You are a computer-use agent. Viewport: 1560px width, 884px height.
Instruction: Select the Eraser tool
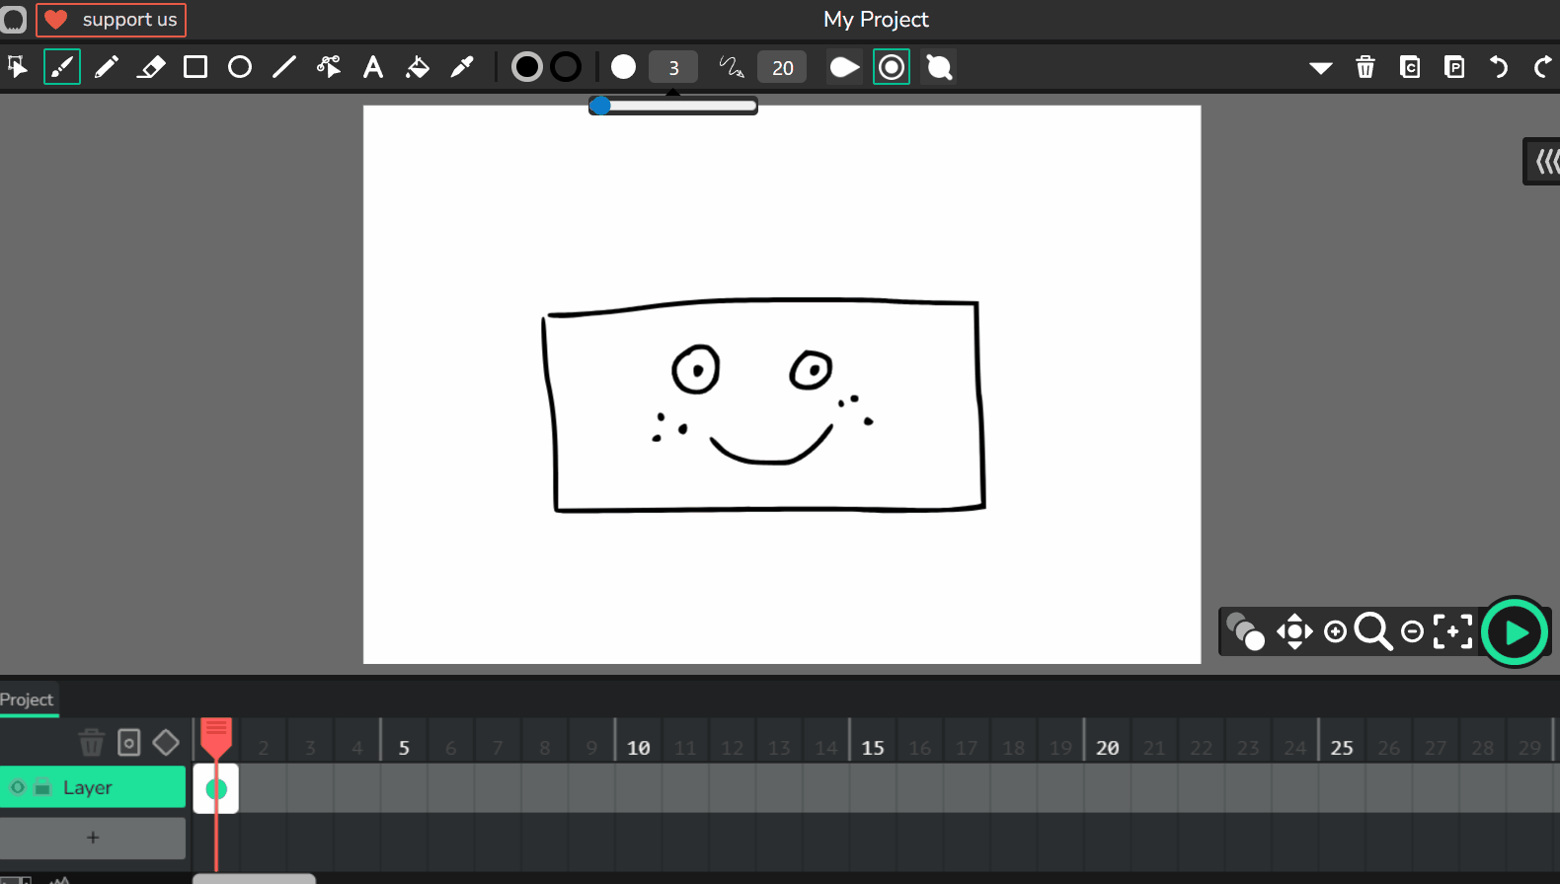coord(151,67)
